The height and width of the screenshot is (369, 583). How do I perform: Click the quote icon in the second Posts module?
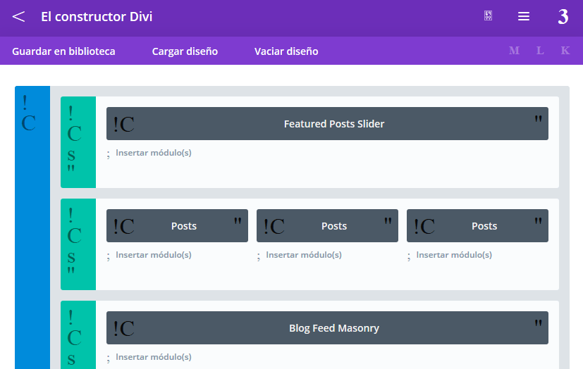(388, 221)
